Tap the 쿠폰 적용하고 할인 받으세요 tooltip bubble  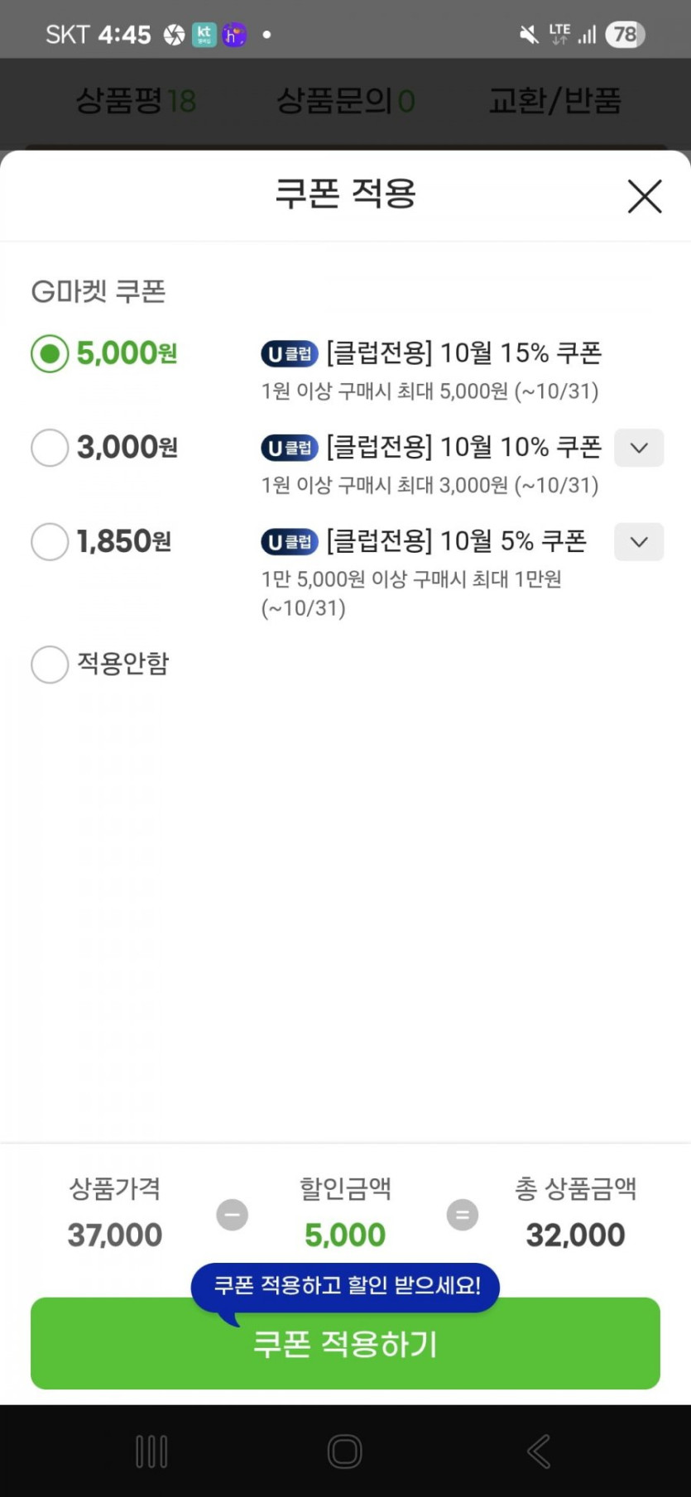click(345, 1285)
